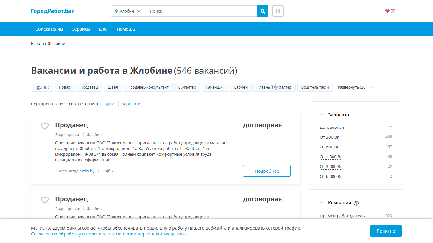Click the Подробнее button
Screen dimensions: 433x243
coord(267,171)
